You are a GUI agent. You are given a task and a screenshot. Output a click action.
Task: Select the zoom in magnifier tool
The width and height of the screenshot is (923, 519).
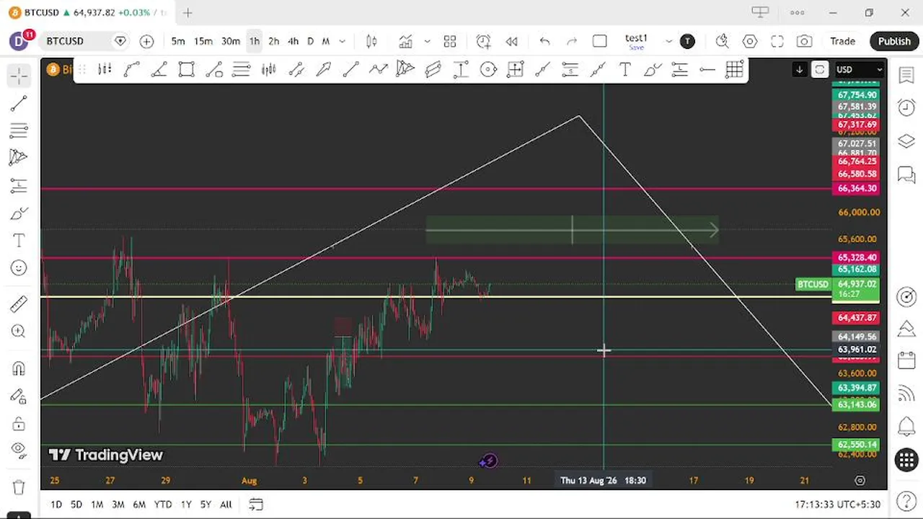coord(19,332)
